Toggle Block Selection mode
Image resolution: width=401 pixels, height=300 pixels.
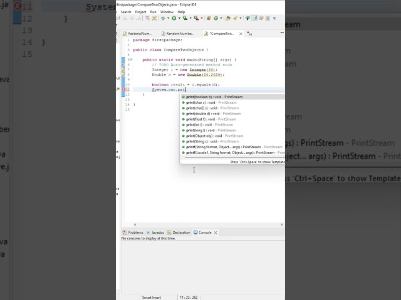tap(268, 18)
